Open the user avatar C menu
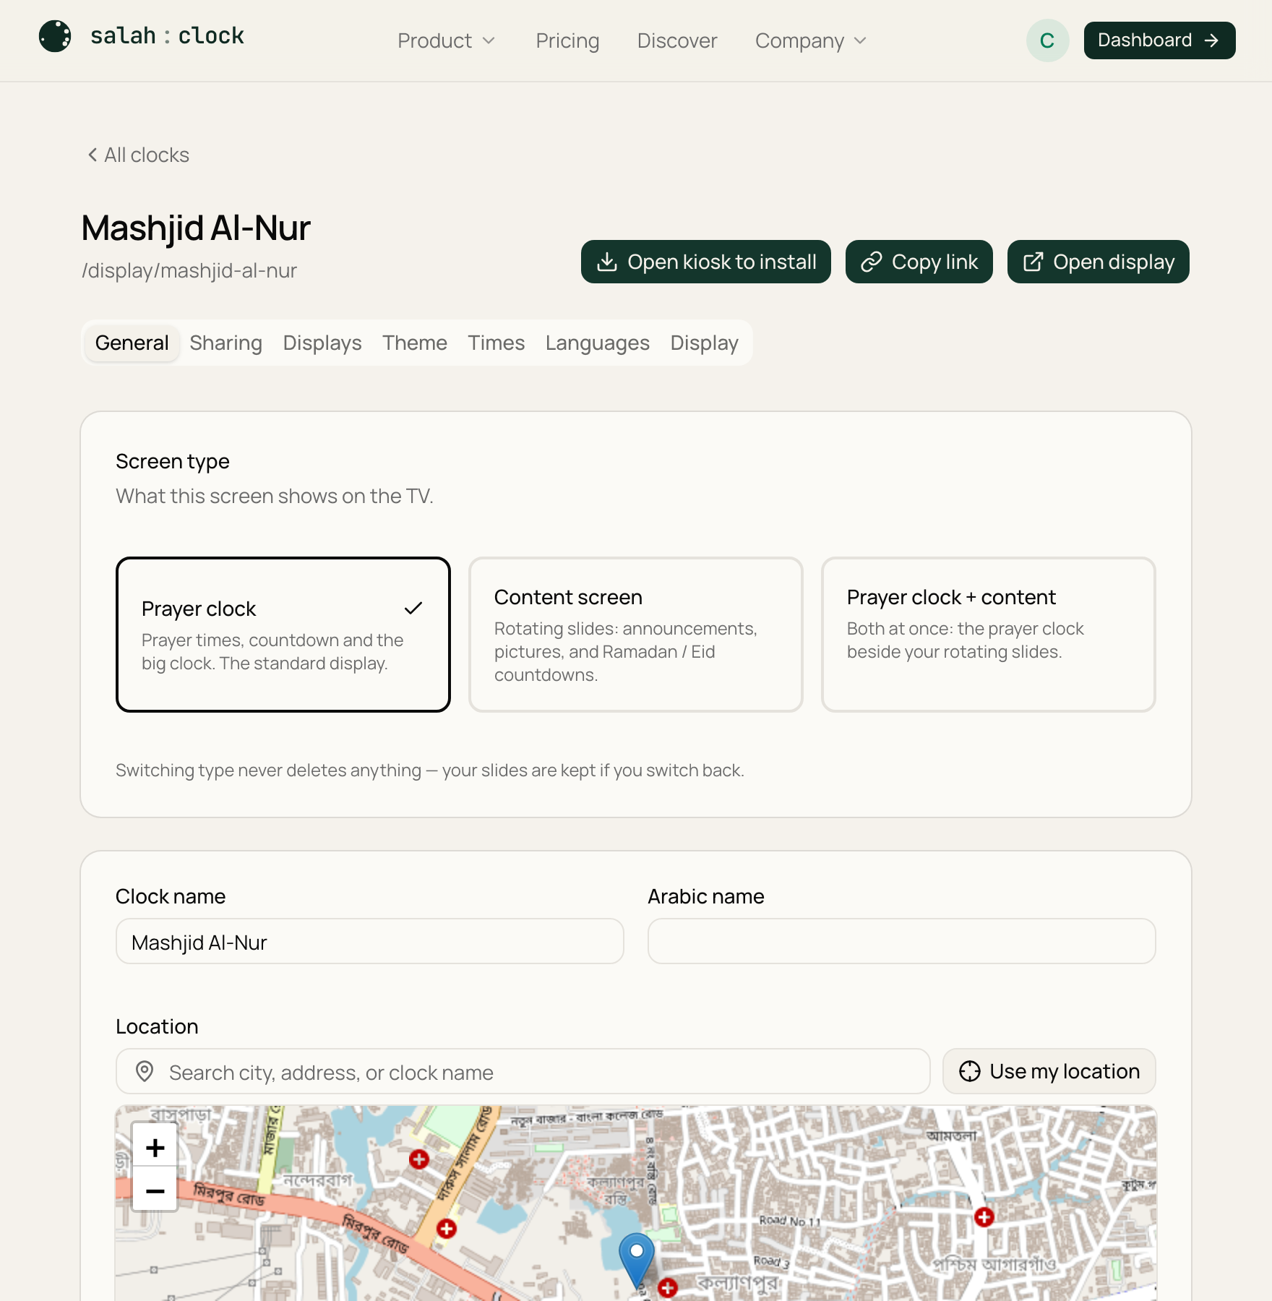 pyautogui.click(x=1047, y=40)
